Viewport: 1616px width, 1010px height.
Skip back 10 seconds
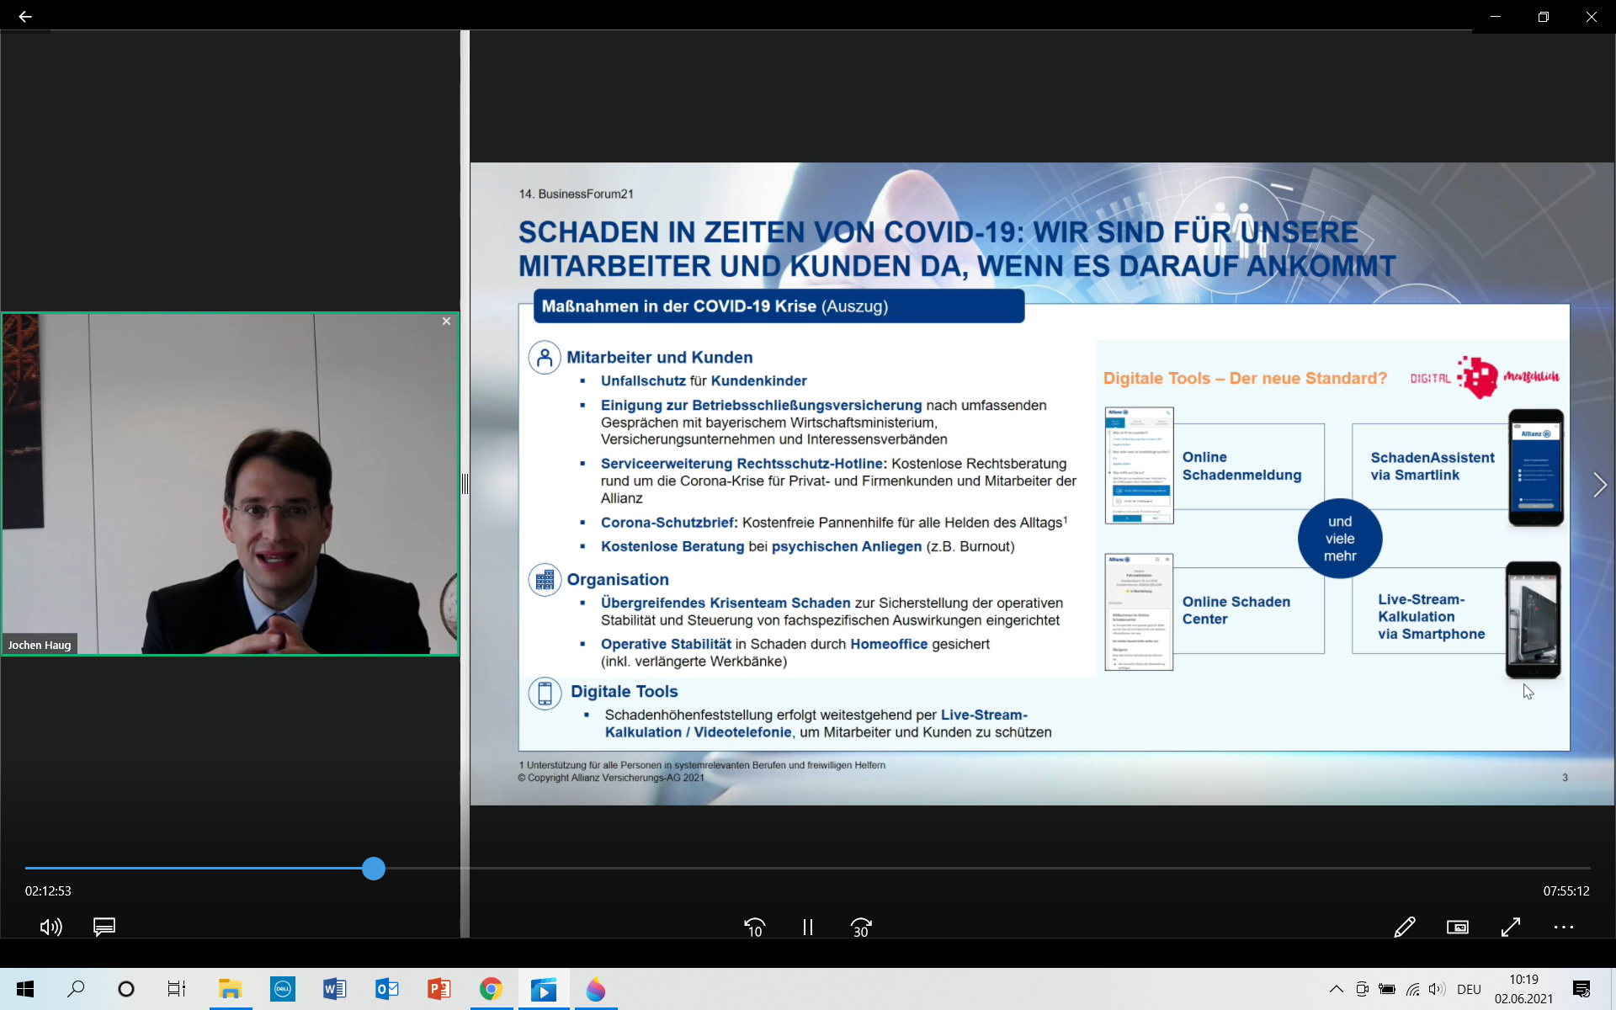coord(754,927)
